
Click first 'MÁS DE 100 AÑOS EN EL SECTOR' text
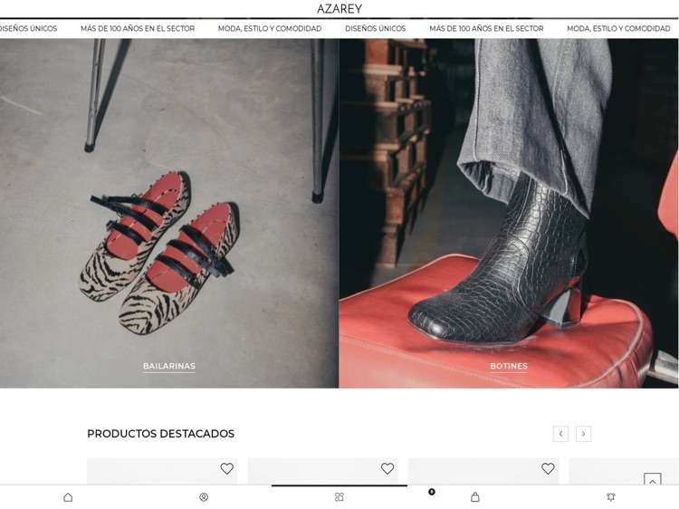point(138,29)
